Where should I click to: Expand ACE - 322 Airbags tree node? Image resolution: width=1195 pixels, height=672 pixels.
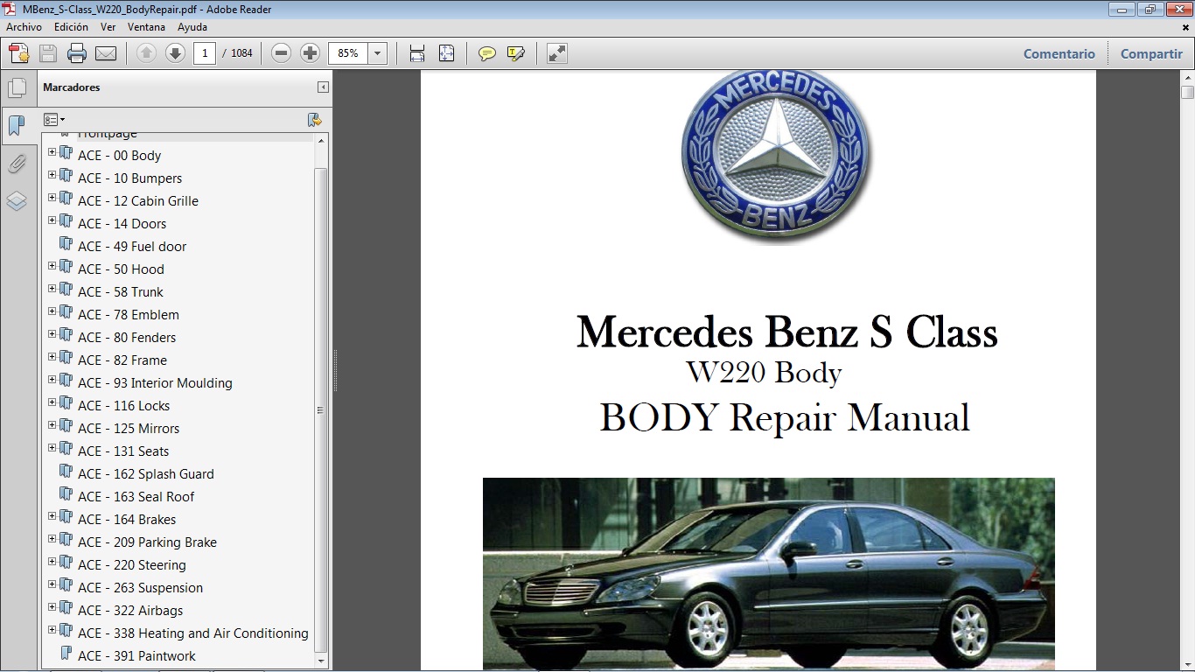(52, 607)
